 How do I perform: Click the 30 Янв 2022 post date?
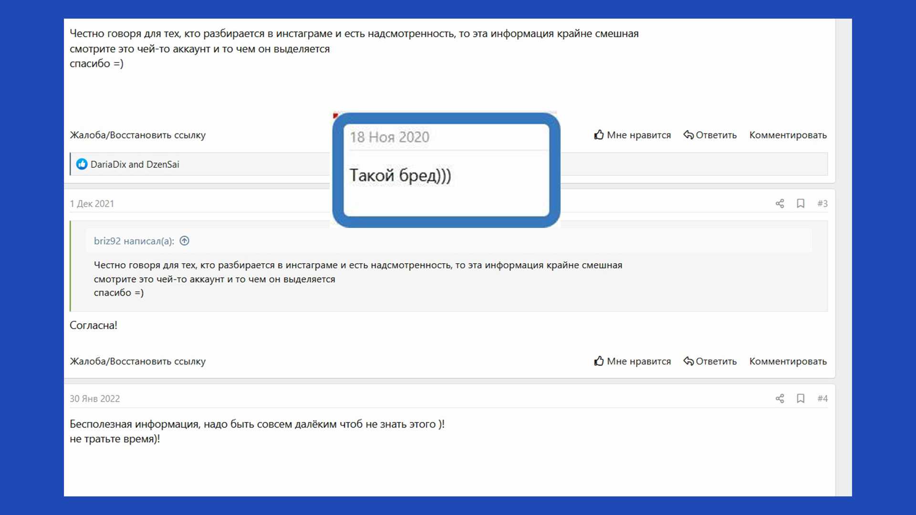coord(94,399)
